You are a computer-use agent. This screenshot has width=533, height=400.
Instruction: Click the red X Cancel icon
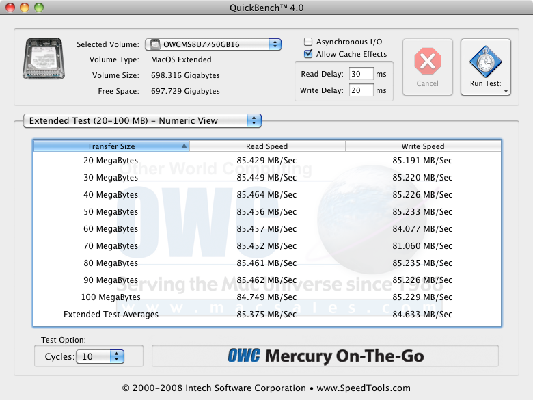tap(428, 62)
